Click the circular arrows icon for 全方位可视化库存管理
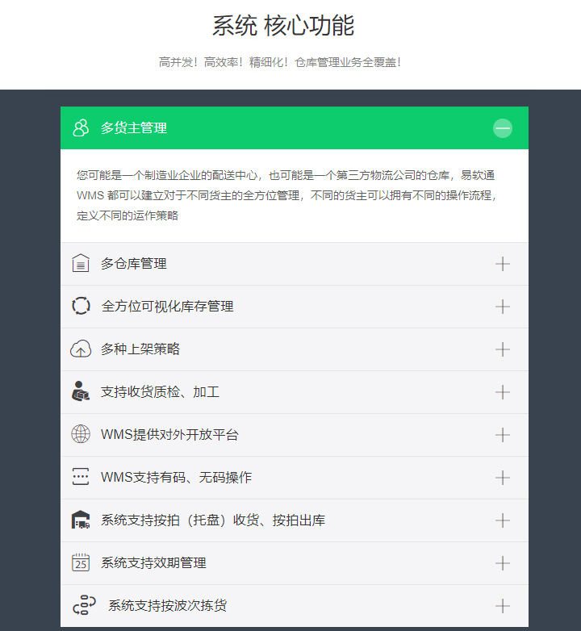This screenshot has height=631, width=581. [x=81, y=306]
